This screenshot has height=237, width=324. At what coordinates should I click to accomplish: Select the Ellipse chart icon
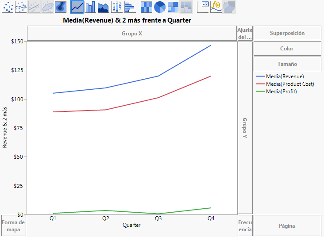(x=47, y=7)
